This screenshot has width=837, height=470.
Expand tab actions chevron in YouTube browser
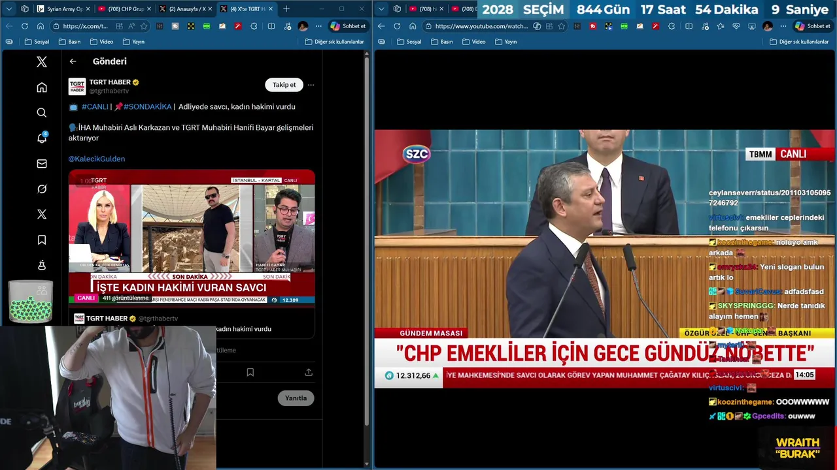coord(381,9)
